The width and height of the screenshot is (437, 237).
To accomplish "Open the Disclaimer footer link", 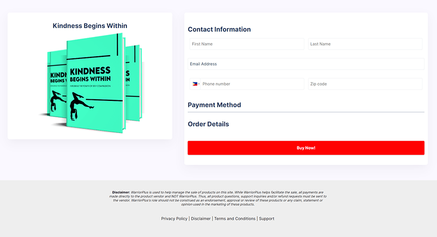I will (x=201, y=219).
